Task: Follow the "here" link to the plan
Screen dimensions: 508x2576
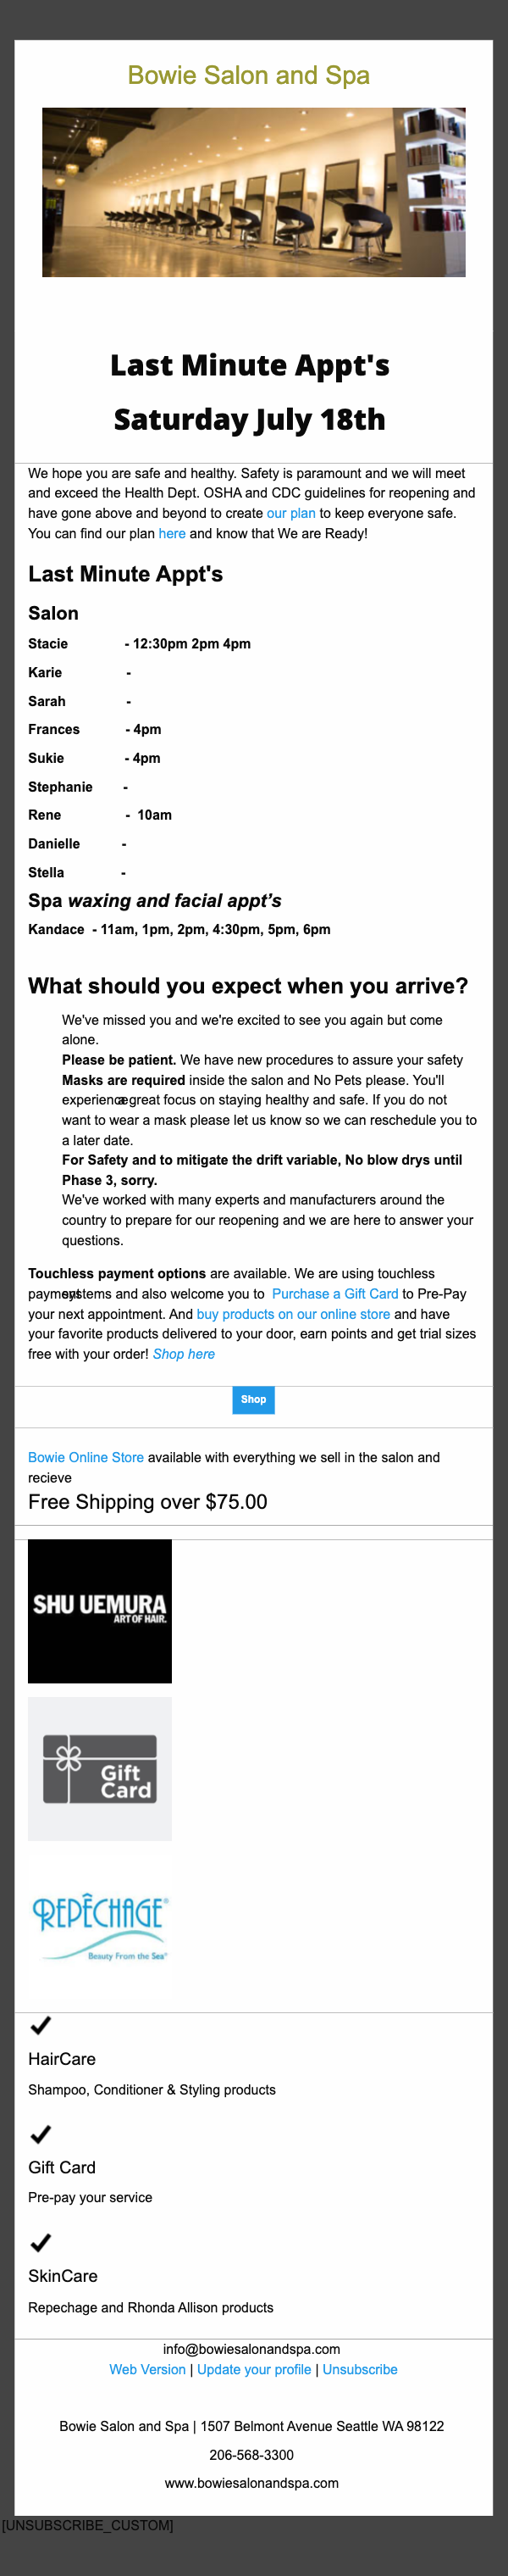Action: coord(172,533)
